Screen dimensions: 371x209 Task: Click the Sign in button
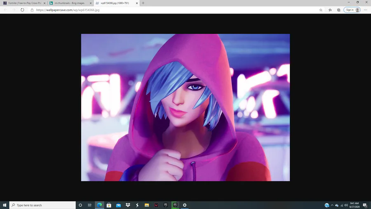352,10
